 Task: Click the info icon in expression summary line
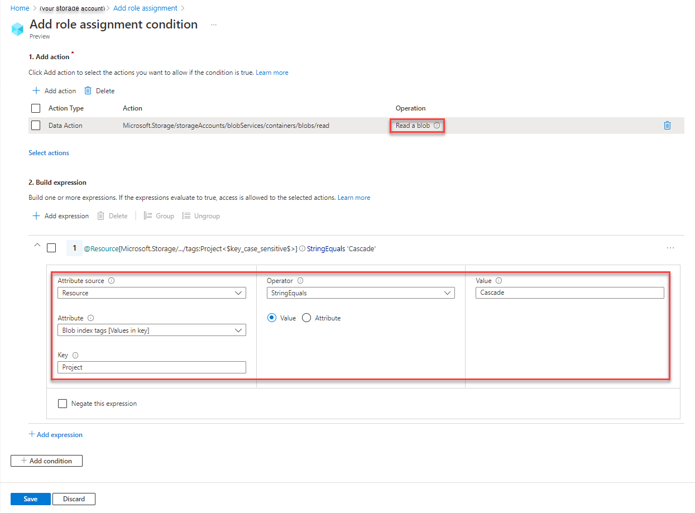(302, 248)
